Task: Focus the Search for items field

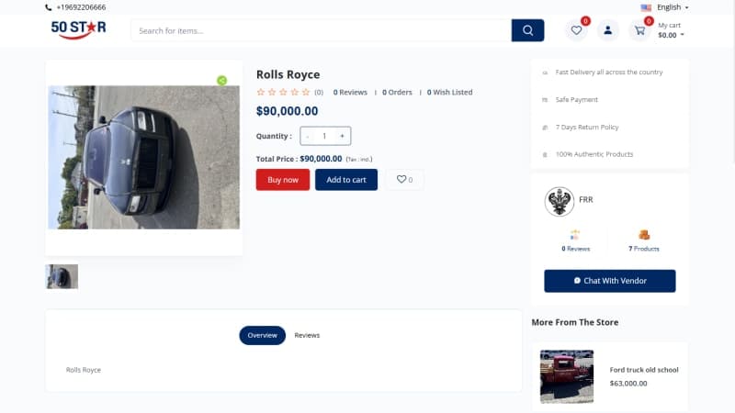Action: click(x=321, y=30)
